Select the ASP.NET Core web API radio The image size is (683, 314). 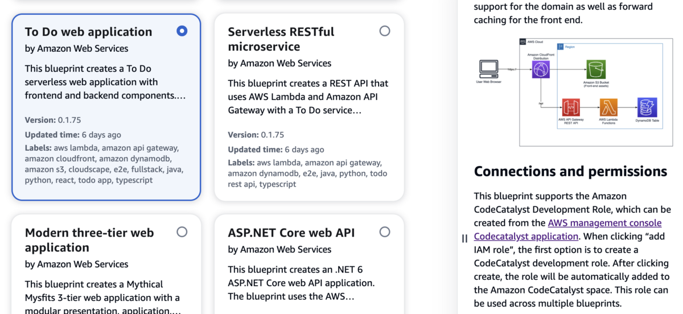click(385, 232)
